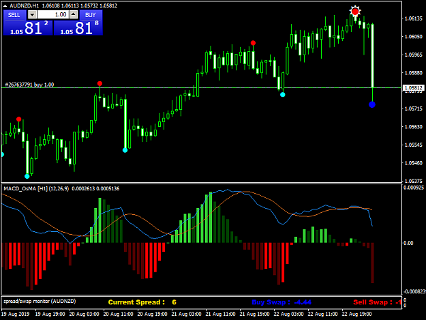Click the 1.00 volume input field
Viewport: 426px width, 320px height.
(53, 15)
